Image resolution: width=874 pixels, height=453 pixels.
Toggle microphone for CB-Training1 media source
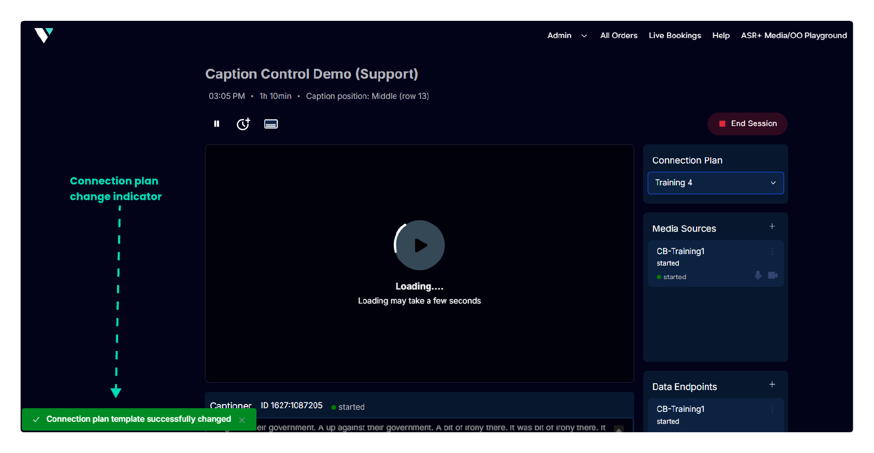[758, 275]
